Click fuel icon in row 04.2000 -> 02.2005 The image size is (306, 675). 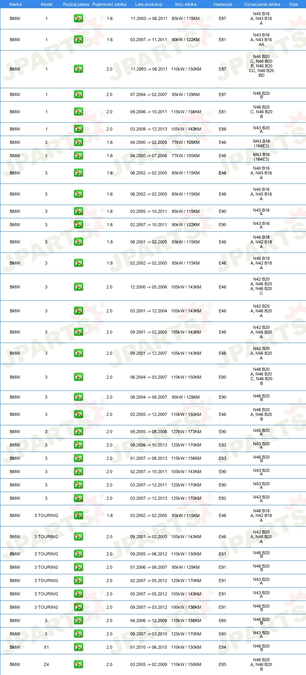(x=78, y=142)
